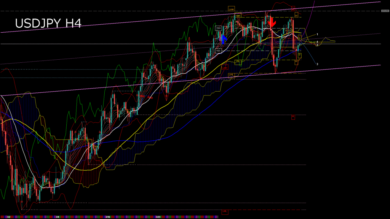Select the LWH level label
The width and height of the screenshot is (390, 219).
[231, 8]
